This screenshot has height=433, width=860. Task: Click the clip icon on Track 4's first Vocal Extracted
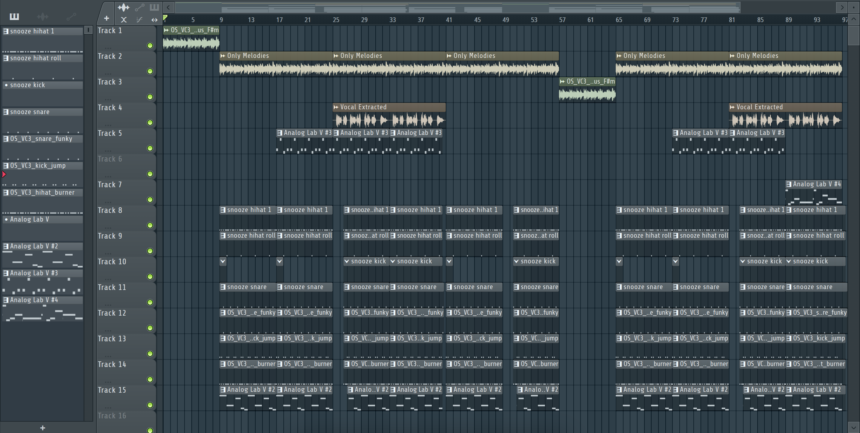(336, 107)
